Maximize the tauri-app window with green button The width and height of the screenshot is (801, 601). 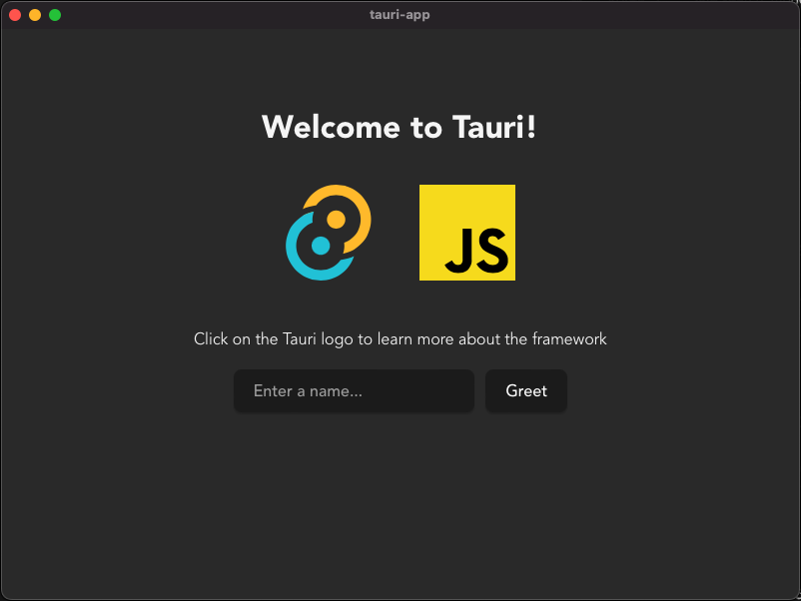click(55, 15)
